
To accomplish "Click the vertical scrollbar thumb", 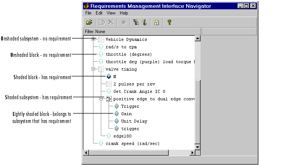I will [198, 112].
